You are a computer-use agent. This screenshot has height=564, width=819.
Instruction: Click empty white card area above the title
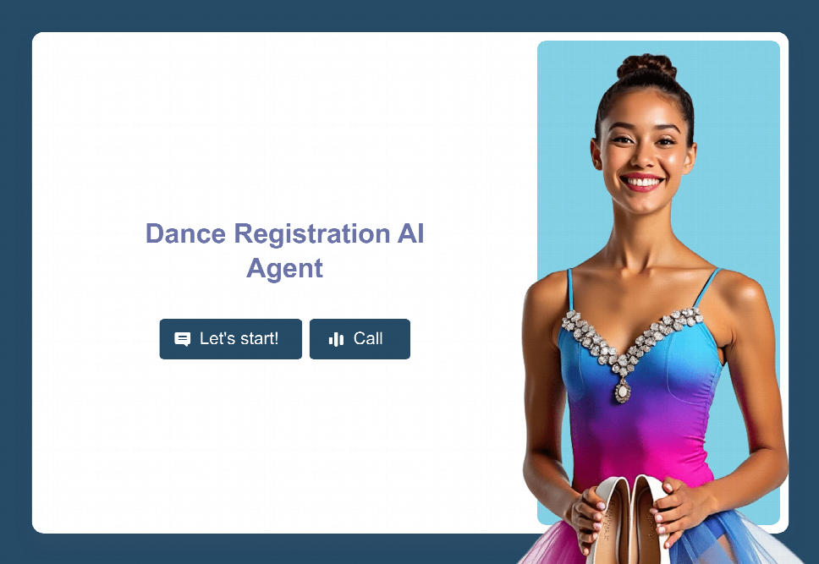284,125
